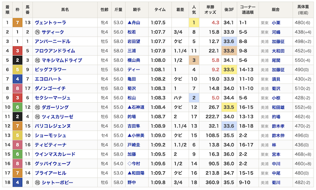Viewport: 316px width, 190px height.
Task: Click the ▲ allowance mark before 和田陽
Action: click(129, 173)
